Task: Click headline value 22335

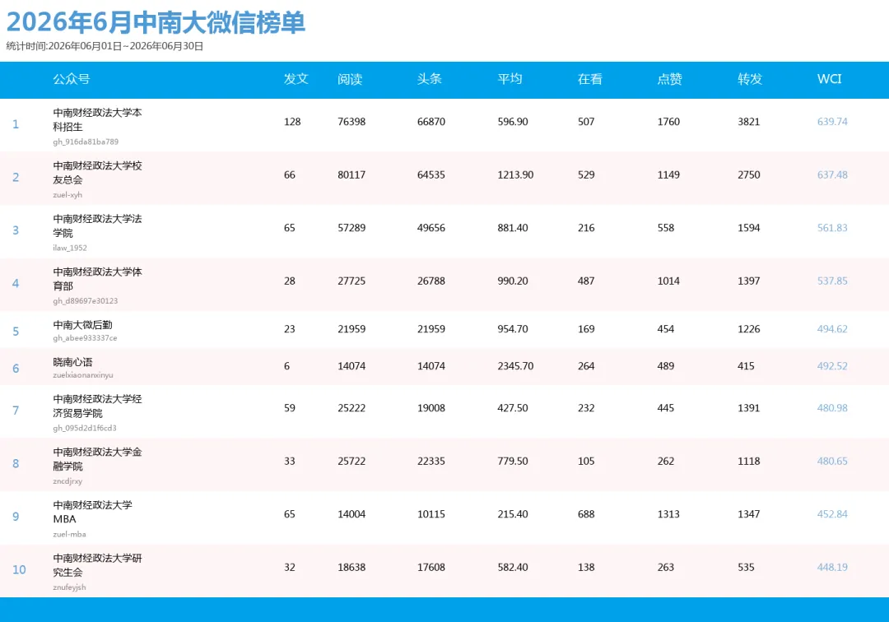Action: [x=431, y=461]
